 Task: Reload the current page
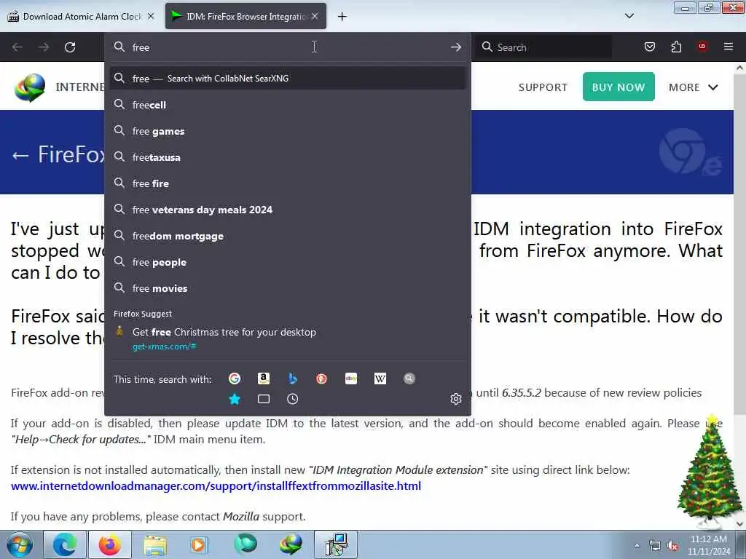tap(70, 47)
